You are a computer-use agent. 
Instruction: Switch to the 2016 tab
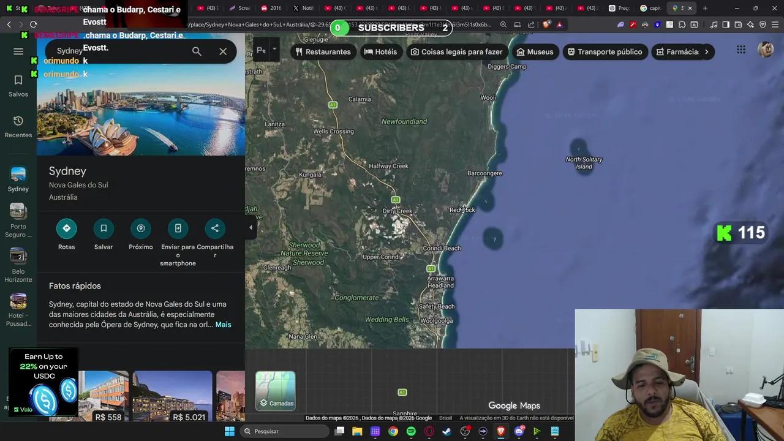271,8
